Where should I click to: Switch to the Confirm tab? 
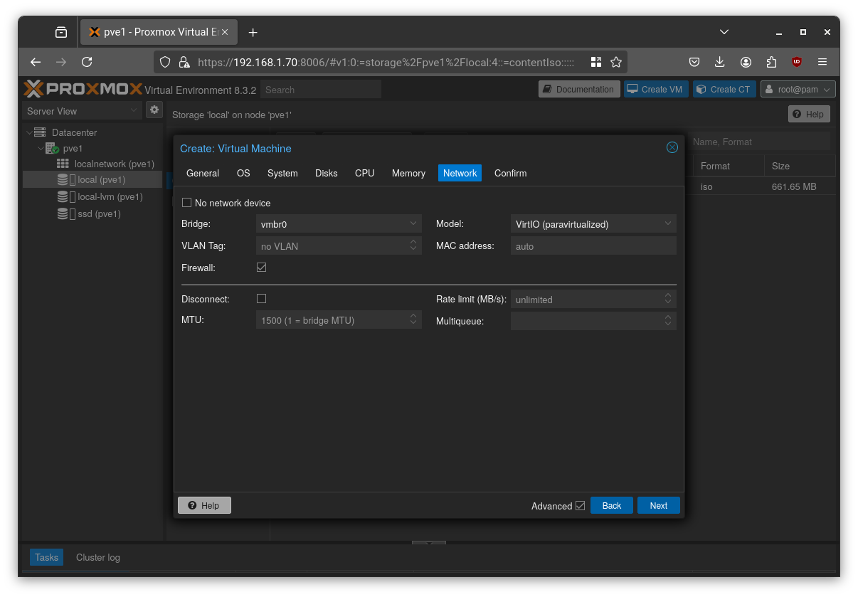(510, 173)
